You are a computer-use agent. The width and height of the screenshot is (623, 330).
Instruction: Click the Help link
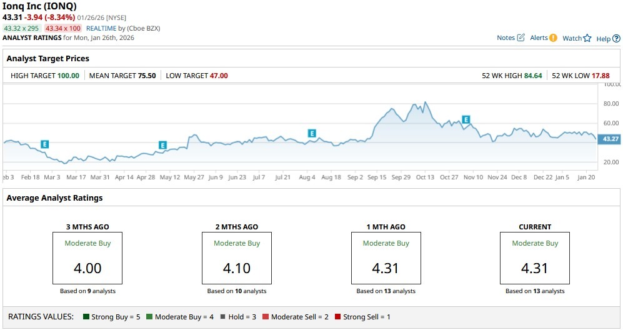[603, 39]
